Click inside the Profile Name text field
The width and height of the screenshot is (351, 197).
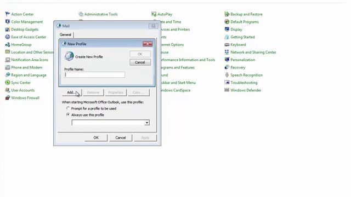pos(95,75)
